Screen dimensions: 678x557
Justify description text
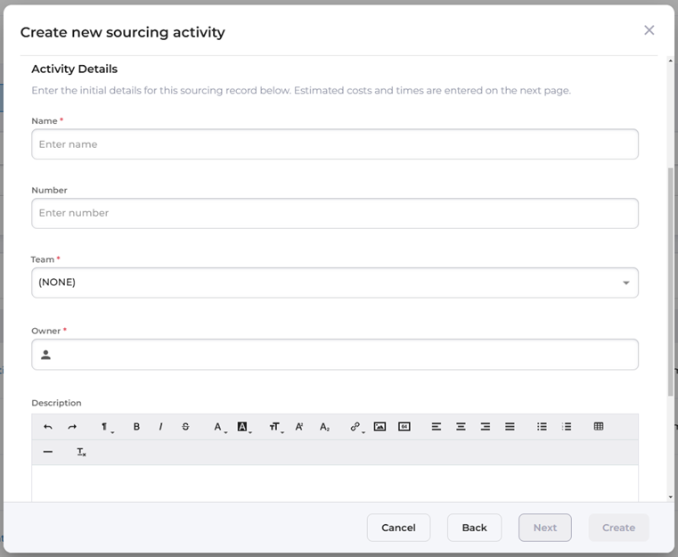click(510, 427)
